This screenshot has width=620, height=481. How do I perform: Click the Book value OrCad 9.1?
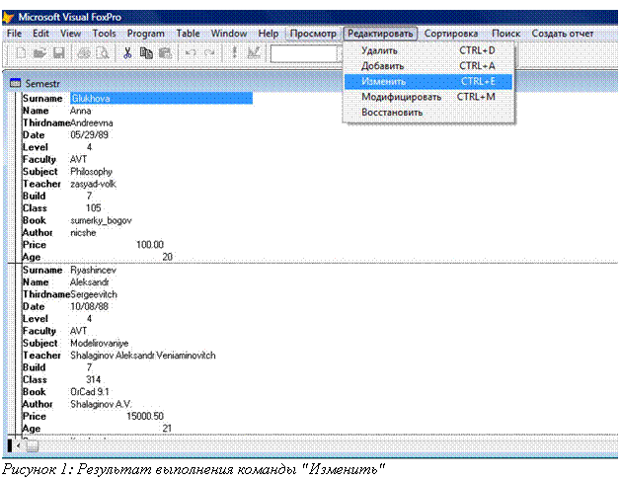coord(90,392)
